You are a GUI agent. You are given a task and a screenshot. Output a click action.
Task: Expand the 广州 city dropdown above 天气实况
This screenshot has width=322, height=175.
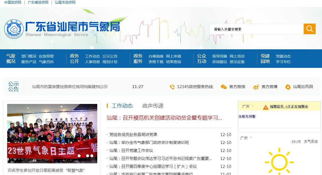pos(246,138)
